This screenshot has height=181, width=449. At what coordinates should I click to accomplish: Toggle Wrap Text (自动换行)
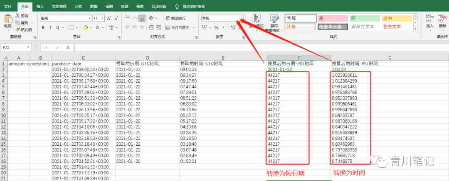pyautogui.click(x=176, y=18)
